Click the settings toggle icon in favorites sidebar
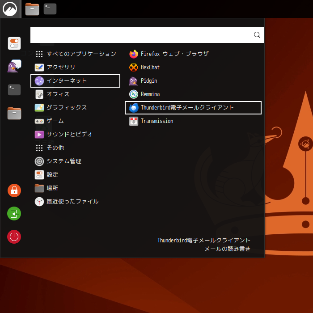Viewport: 313px width, 313px height. 14,43
